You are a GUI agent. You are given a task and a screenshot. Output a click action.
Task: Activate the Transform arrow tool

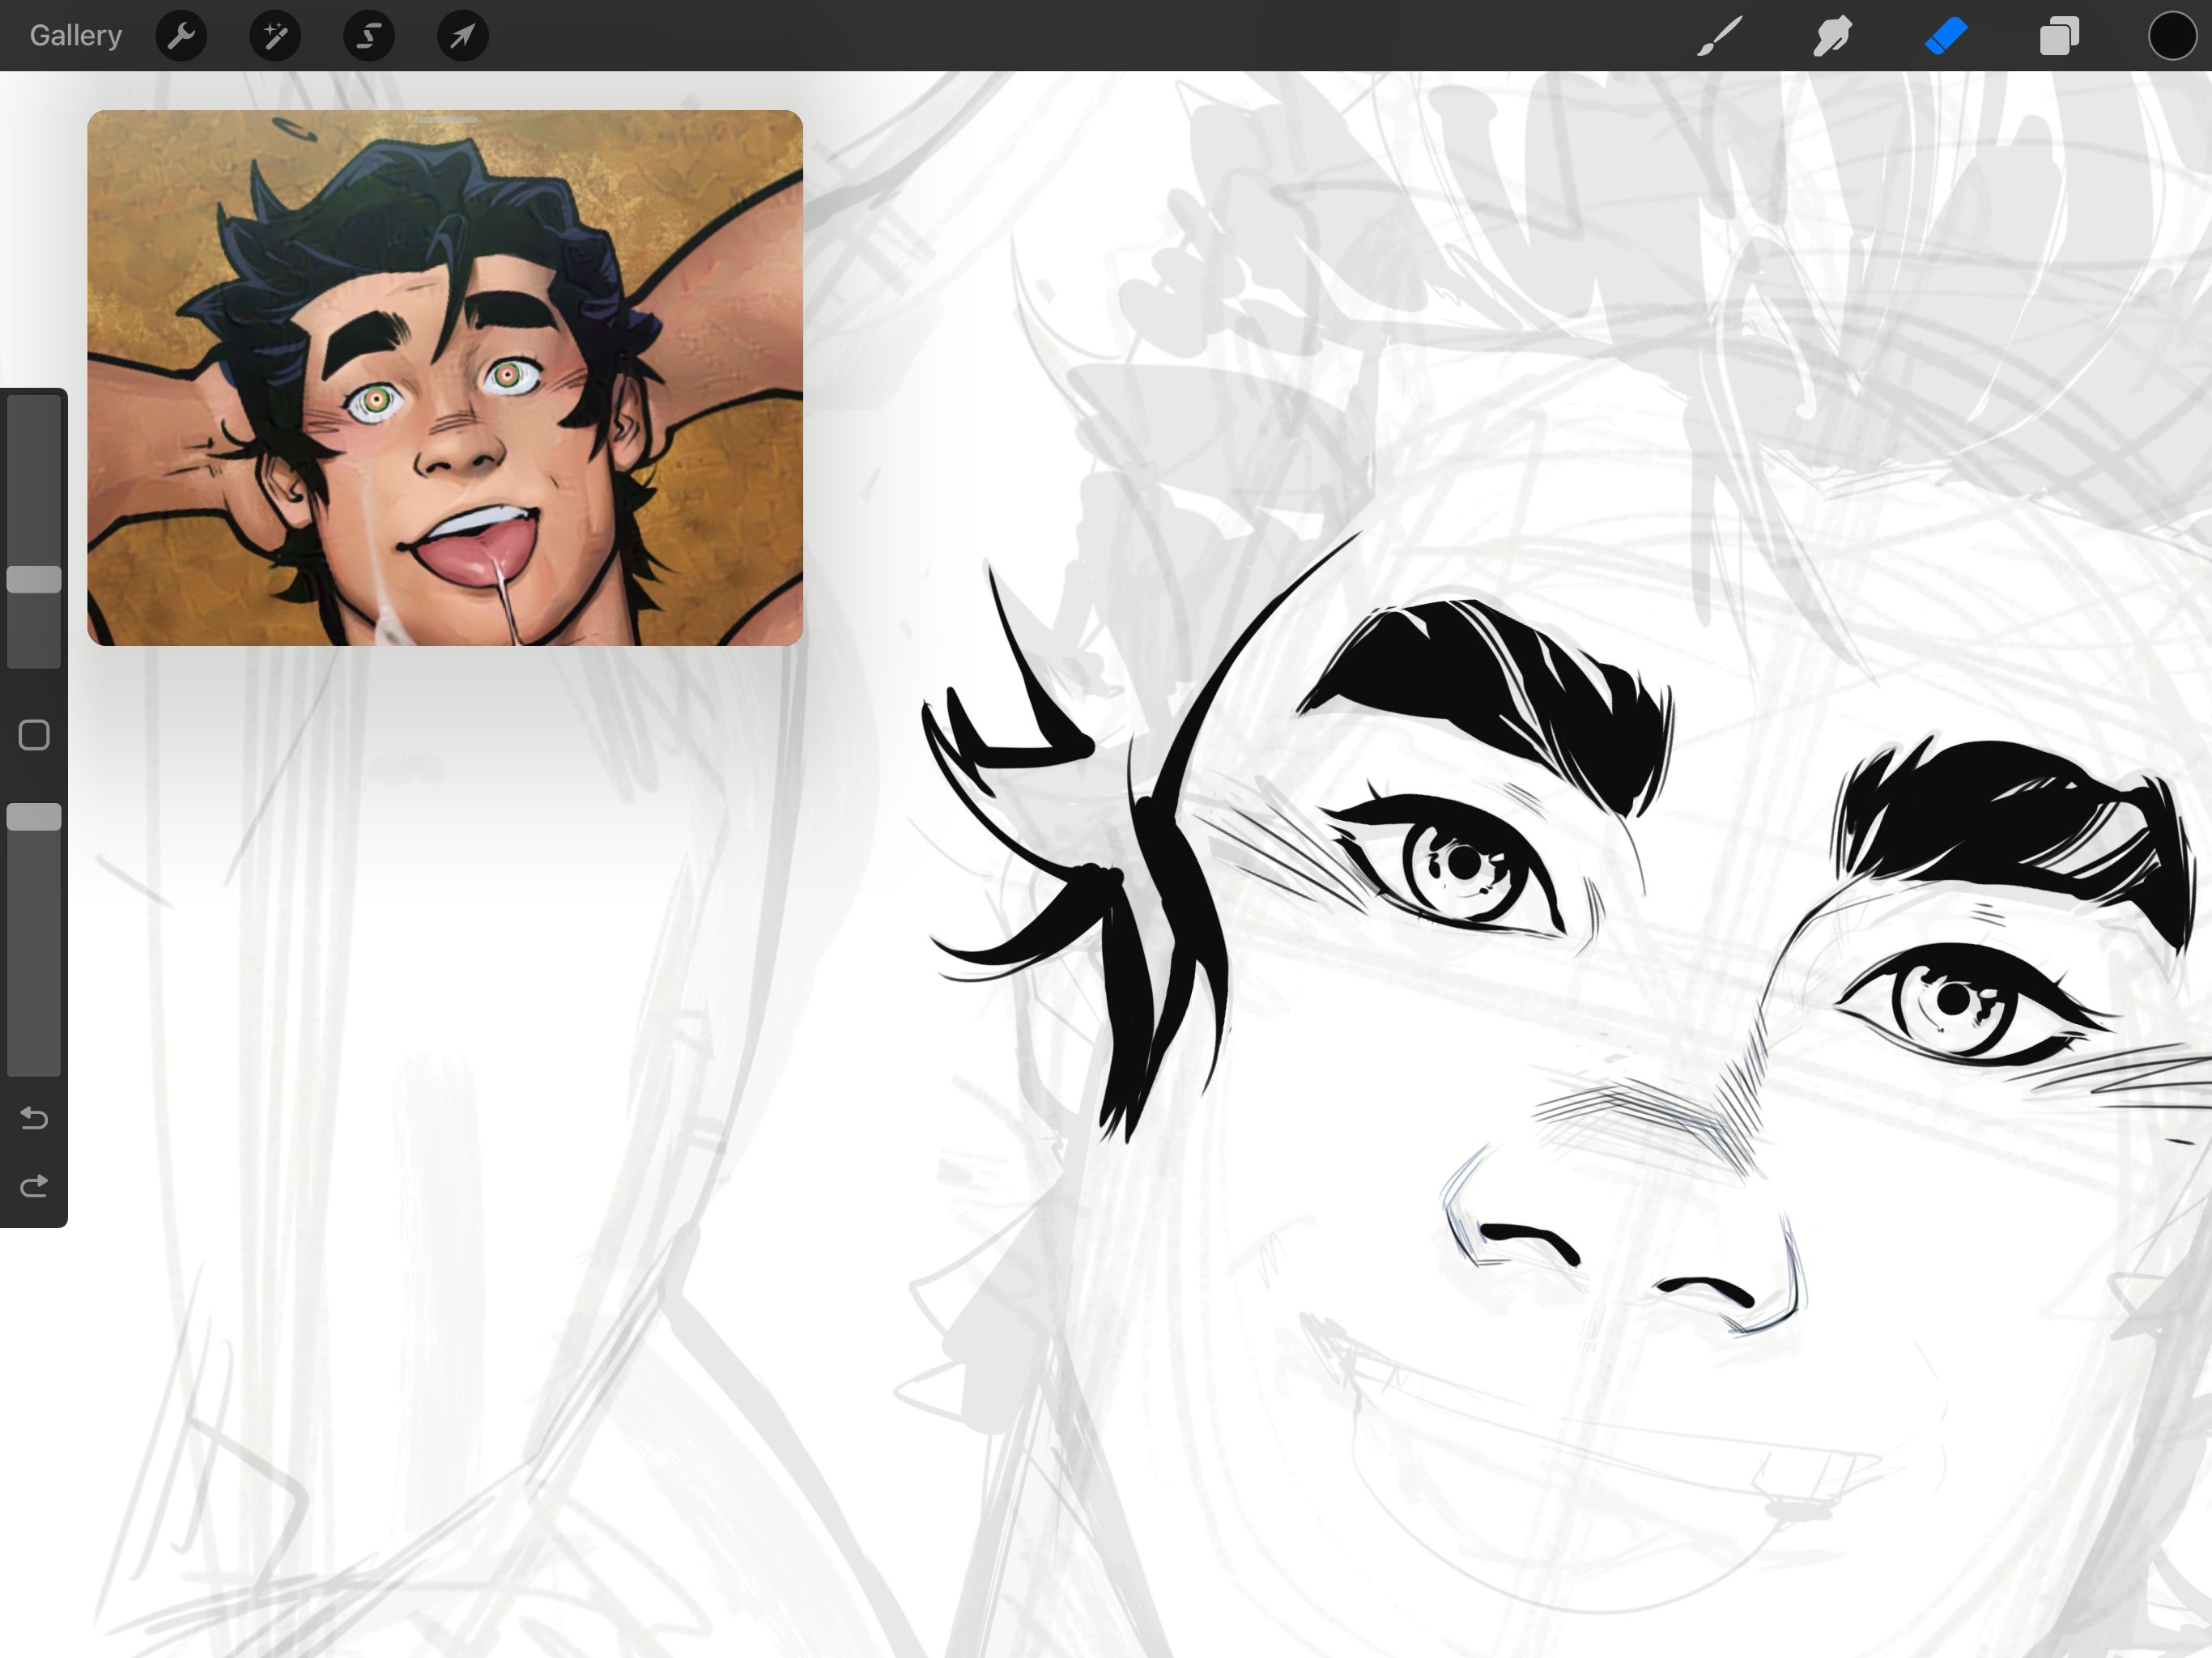(463, 36)
